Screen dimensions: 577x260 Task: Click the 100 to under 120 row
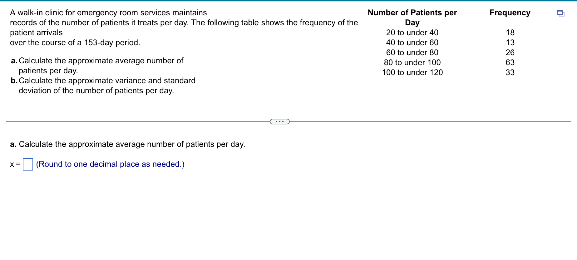click(x=412, y=72)
